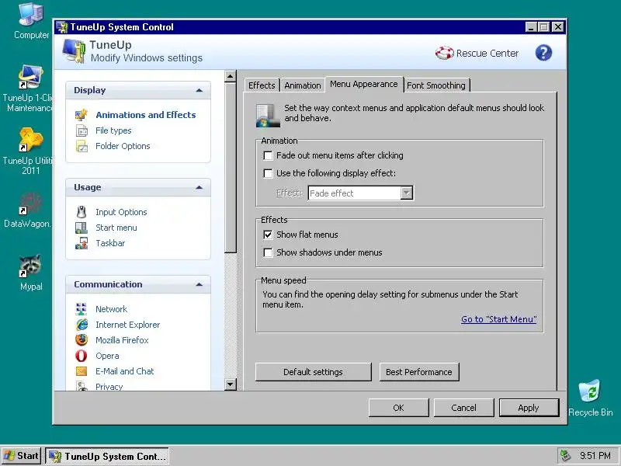Enable Show shadows under menus
Image resolution: width=621 pixels, height=466 pixels.
(x=268, y=253)
